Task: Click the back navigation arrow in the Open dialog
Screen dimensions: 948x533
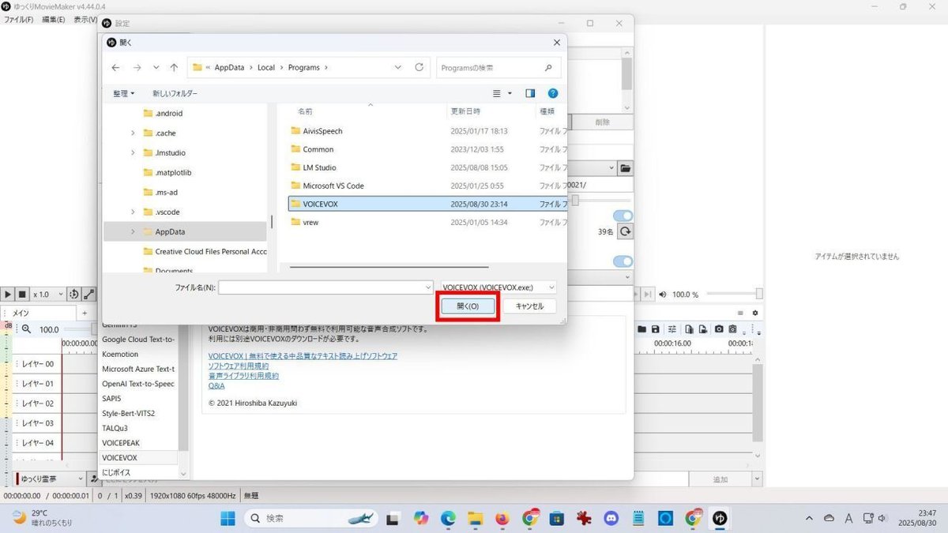Action: click(x=115, y=67)
